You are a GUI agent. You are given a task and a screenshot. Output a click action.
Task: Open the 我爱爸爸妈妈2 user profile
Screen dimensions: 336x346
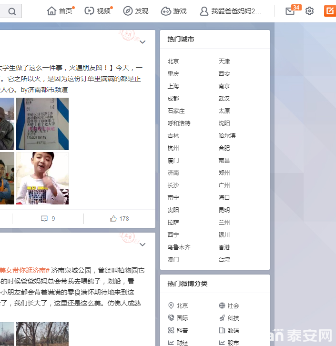click(230, 11)
